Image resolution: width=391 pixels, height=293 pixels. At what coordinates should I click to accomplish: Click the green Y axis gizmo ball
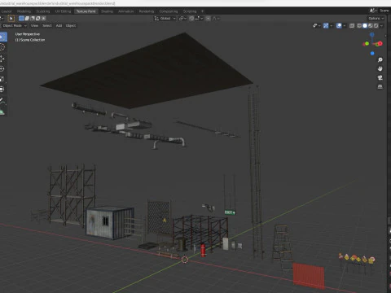367,44
